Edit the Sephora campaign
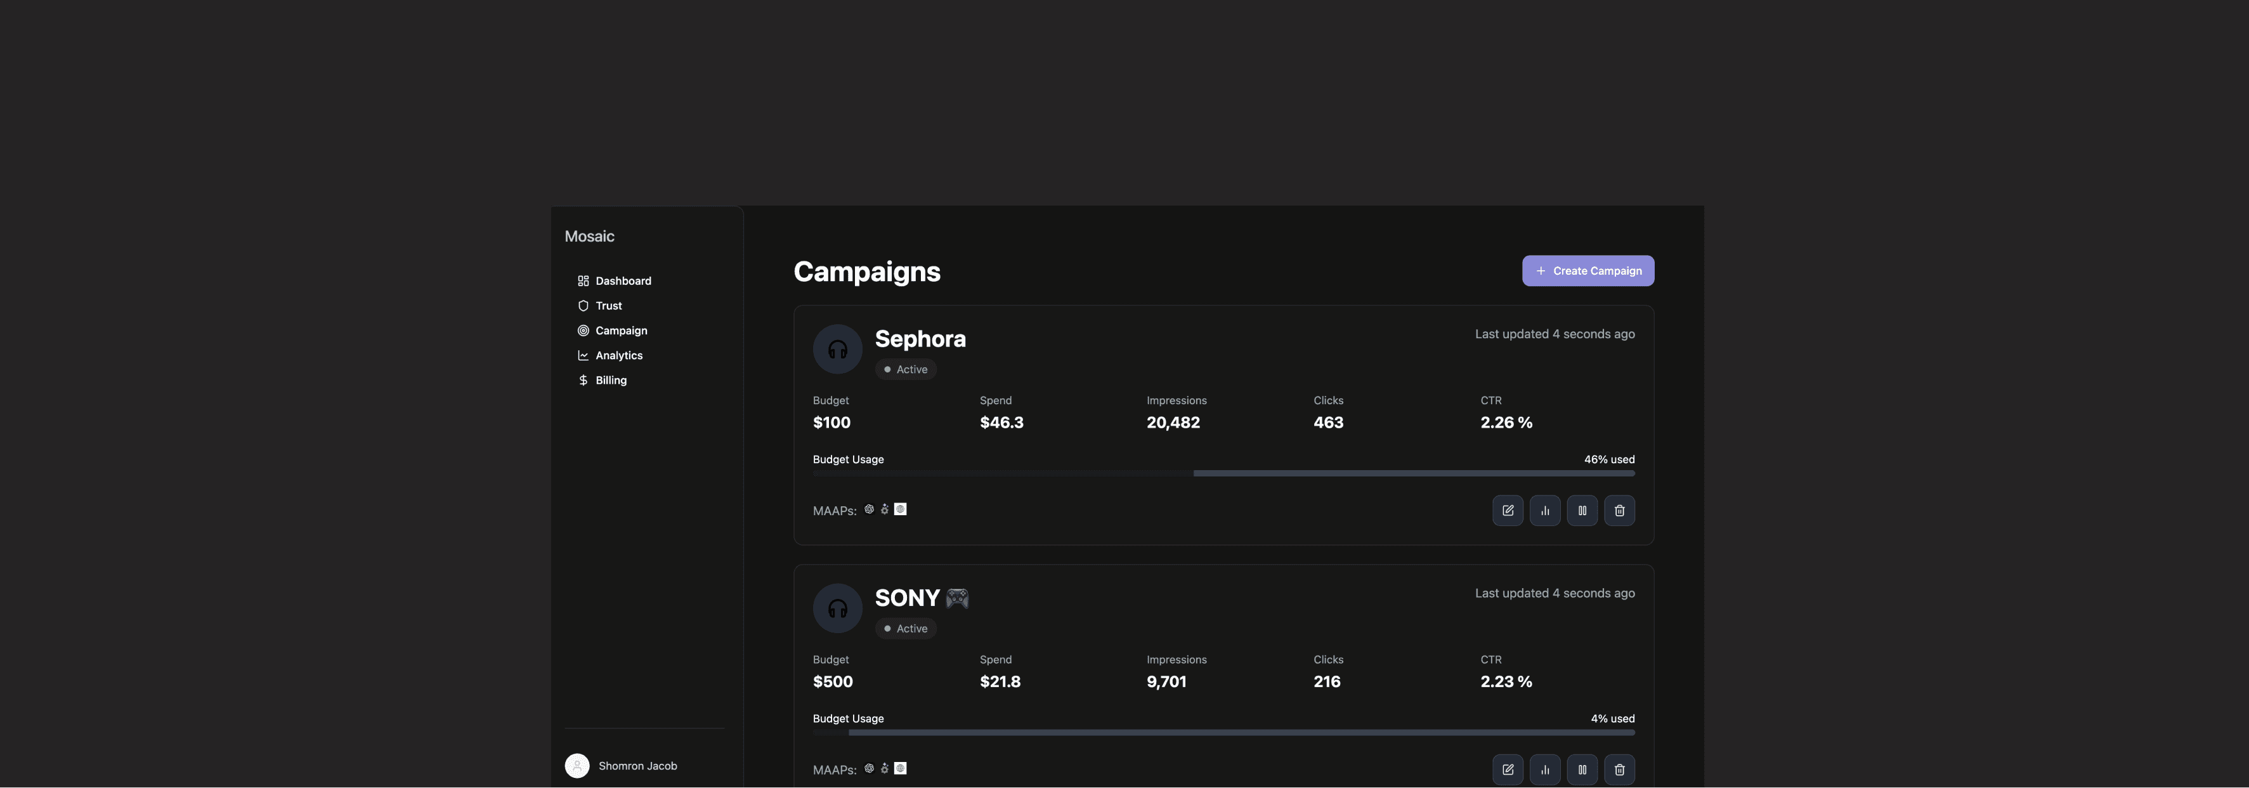Viewport: 2249px width, 788px height. (x=1508, y=510)
